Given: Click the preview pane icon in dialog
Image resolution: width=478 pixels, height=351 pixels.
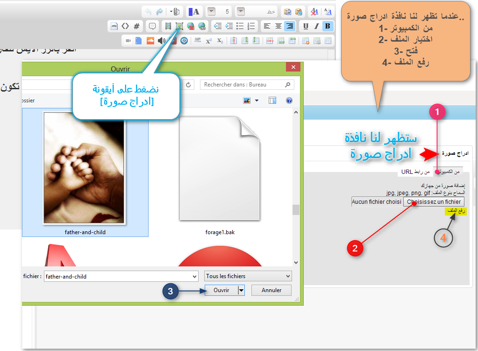Looking at the screenshot, I should (272, 100).
